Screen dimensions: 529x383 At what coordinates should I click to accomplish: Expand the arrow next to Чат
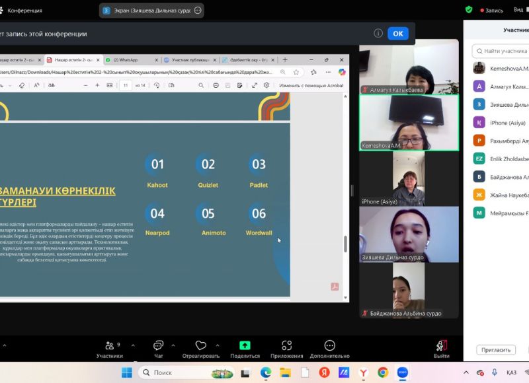pyautogui.click(x=173, y=345)
